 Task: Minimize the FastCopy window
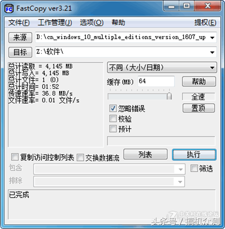(171, 6)
